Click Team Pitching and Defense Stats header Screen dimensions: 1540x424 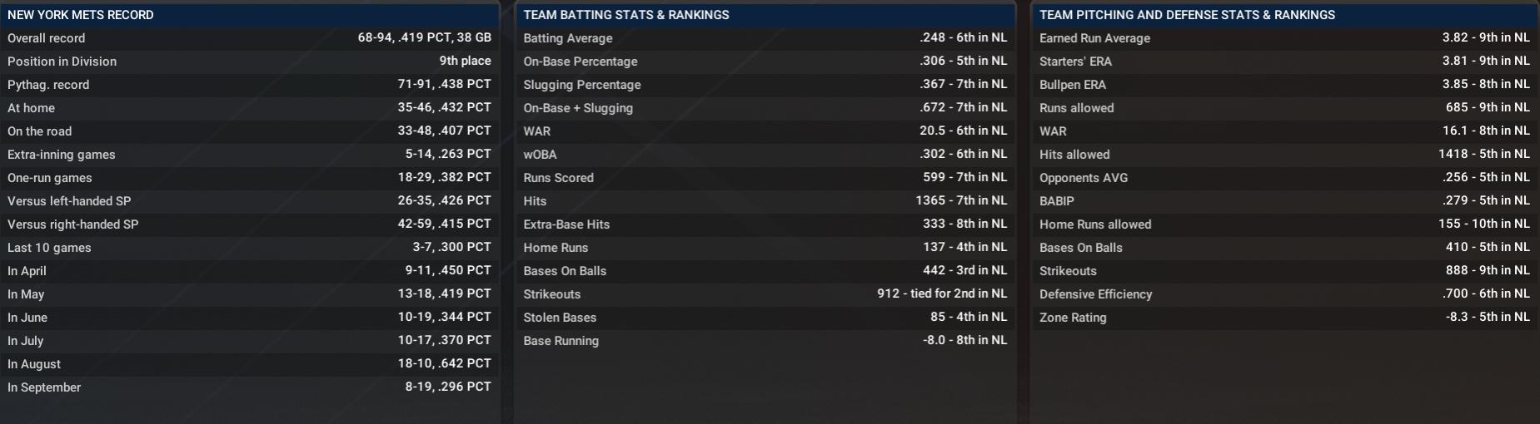click(x=1187, y=15)
